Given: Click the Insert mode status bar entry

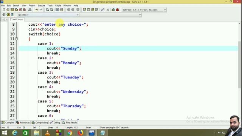Looking at the screenshot, I should [88, 128].
